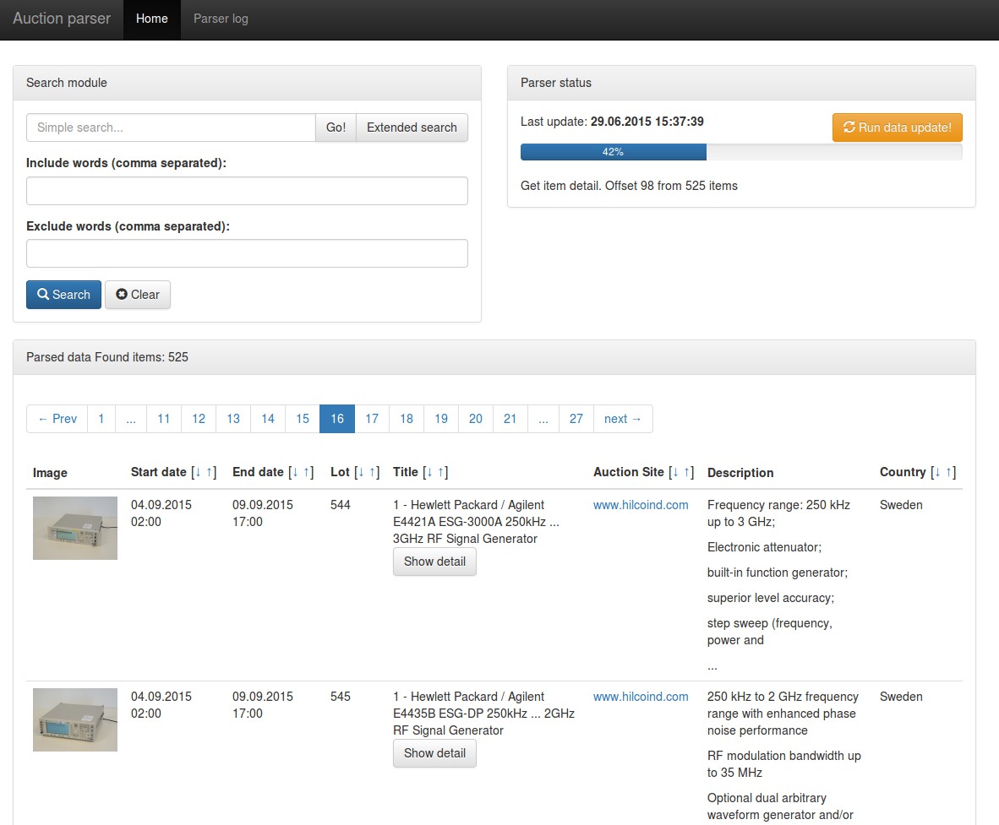Sort Start date descending with down arrow
The image size is (999, 825).
(198, 472)
